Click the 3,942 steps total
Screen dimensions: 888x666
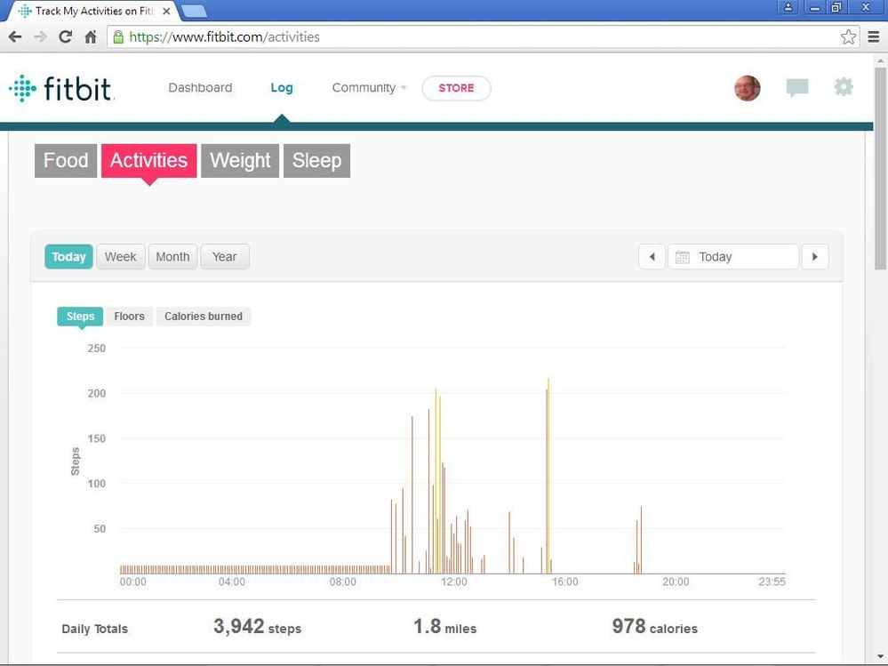[257, 626]
